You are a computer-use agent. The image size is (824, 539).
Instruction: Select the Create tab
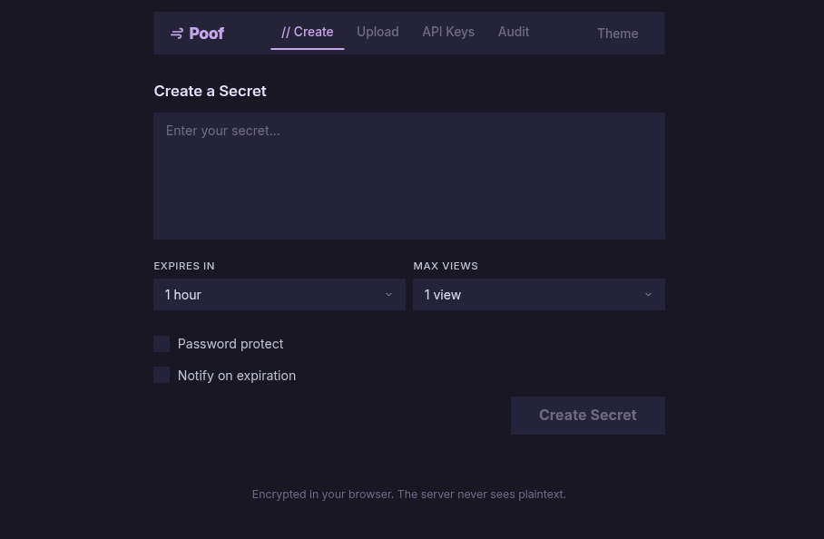coord(308,32)
